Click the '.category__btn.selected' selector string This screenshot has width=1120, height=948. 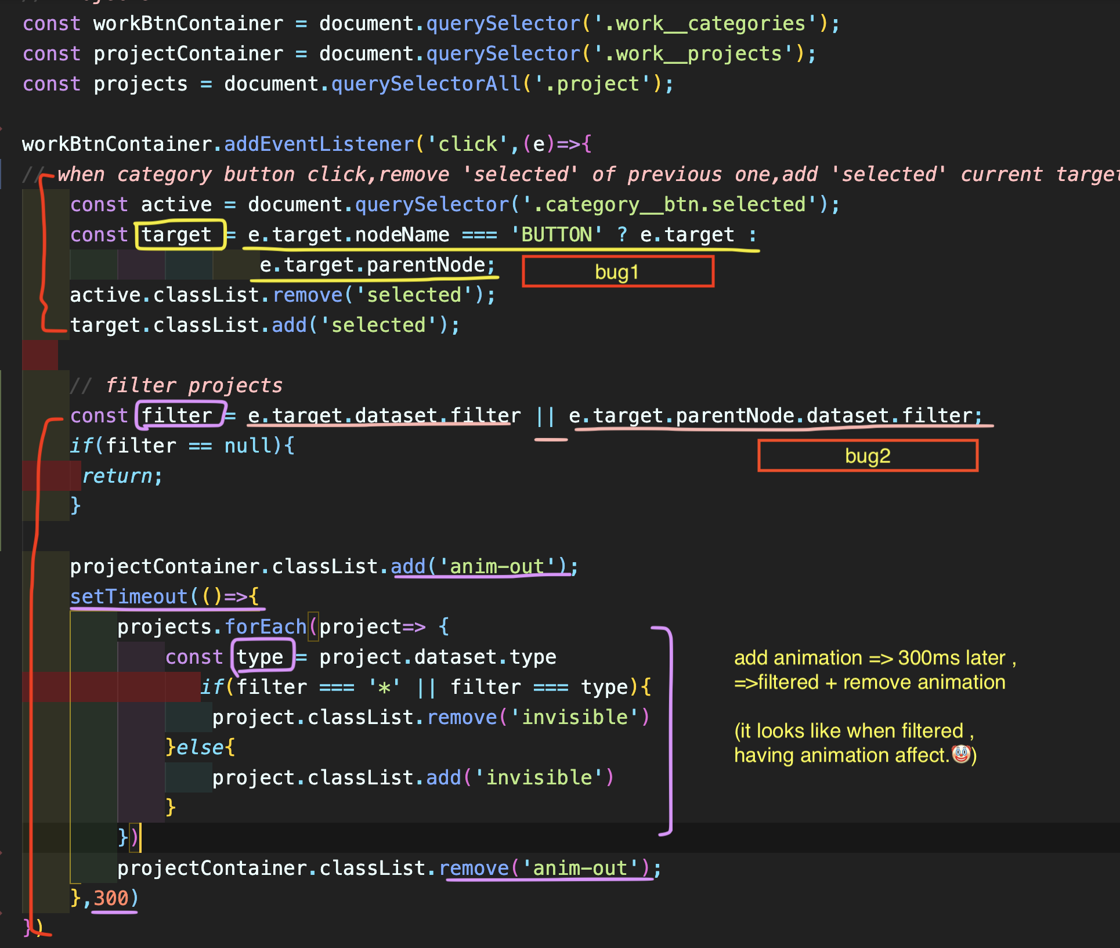point(670,204)
